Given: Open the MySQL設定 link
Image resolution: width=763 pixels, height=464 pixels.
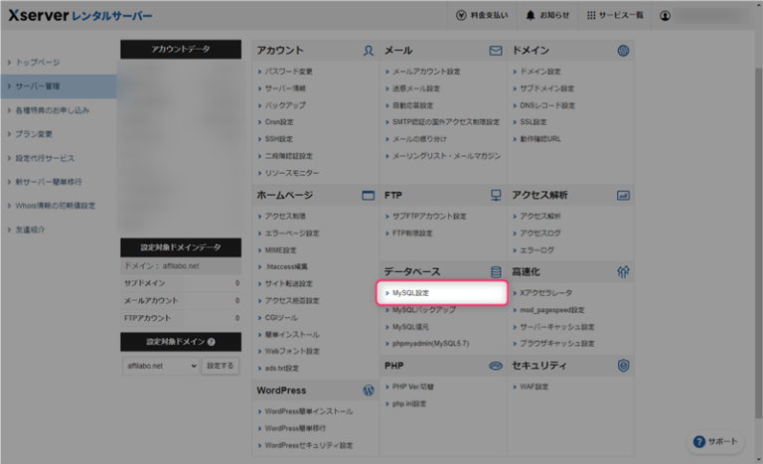Looking at the screenshot, I should (x=410, y=293).
